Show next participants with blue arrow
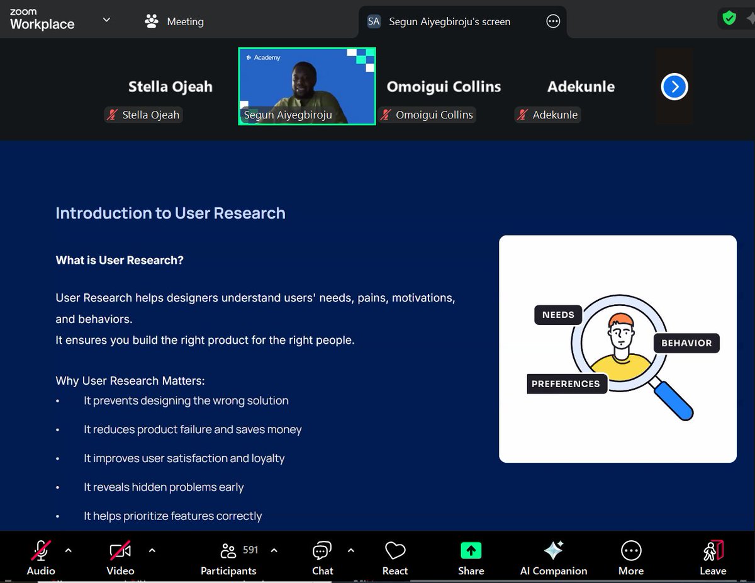 [674, 86]
